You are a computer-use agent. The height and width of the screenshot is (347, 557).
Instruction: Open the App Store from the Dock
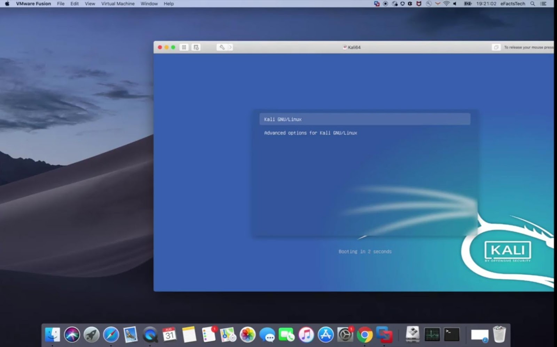tap(325, 334)
